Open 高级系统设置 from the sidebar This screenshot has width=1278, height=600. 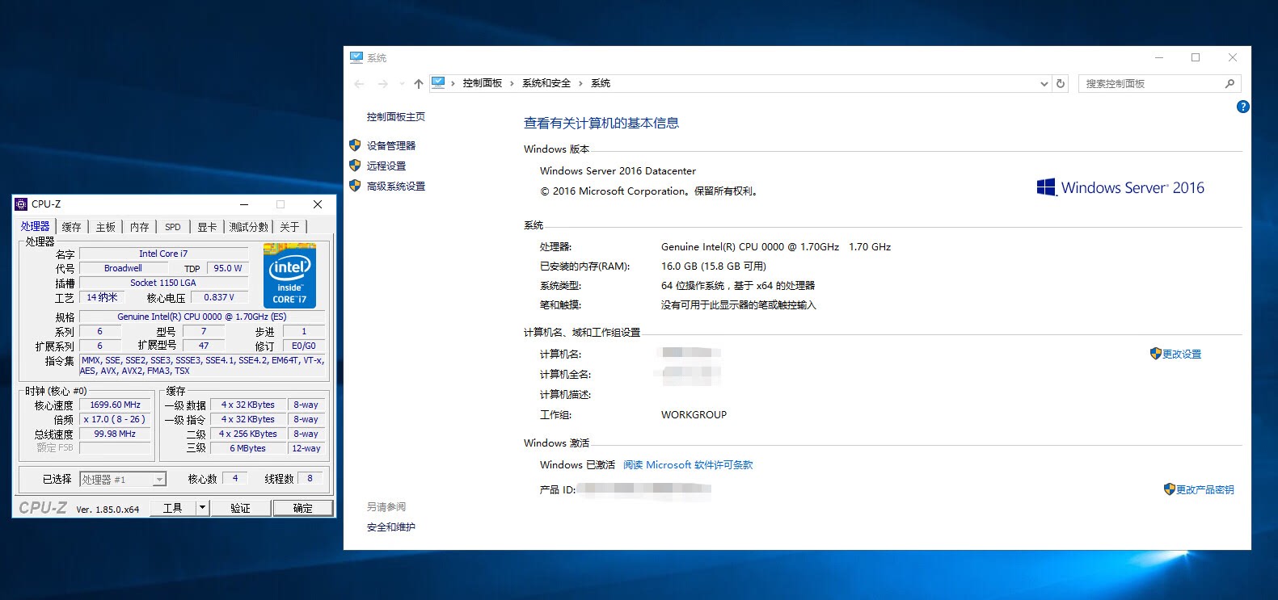[396, 187]
